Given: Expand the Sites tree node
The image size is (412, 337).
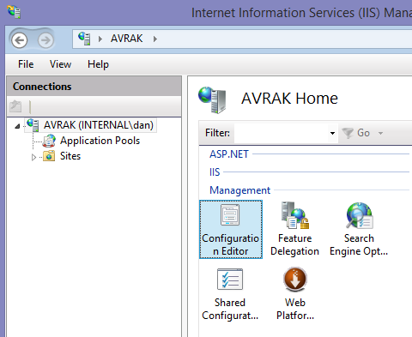Looking at the screenshot, I should (x=33, y=157).
